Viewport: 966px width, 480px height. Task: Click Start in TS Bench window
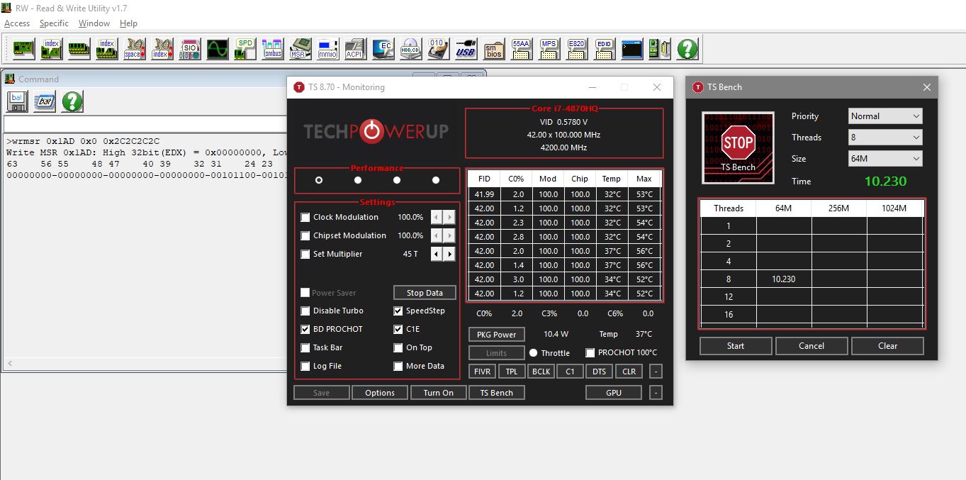(x=736, y=346)
